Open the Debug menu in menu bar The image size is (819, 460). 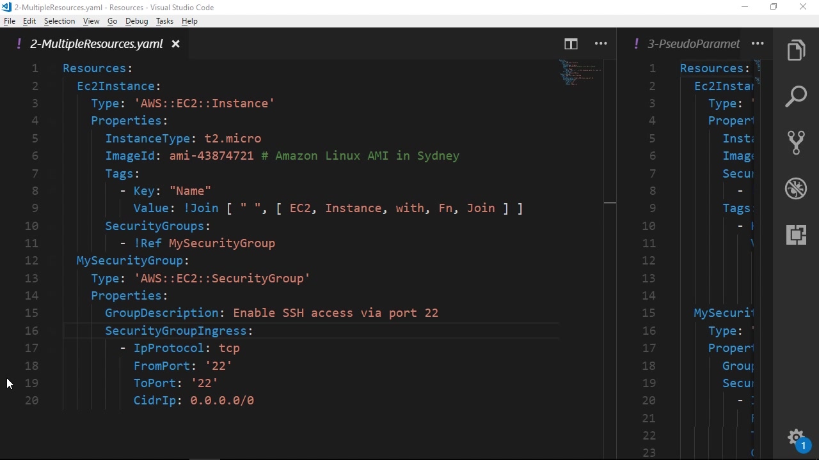click(137, 21)
